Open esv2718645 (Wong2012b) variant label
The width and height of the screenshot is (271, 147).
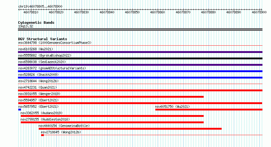61,132
